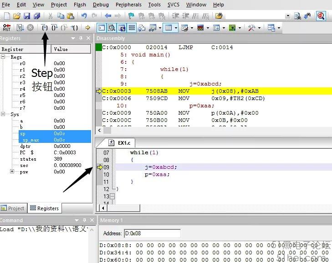Show next statement with yellow arrow icon
Screen dimensions: 332x263
[88, 28]
